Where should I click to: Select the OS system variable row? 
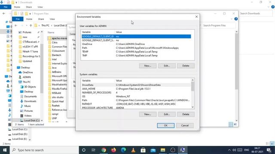point(136,96)
